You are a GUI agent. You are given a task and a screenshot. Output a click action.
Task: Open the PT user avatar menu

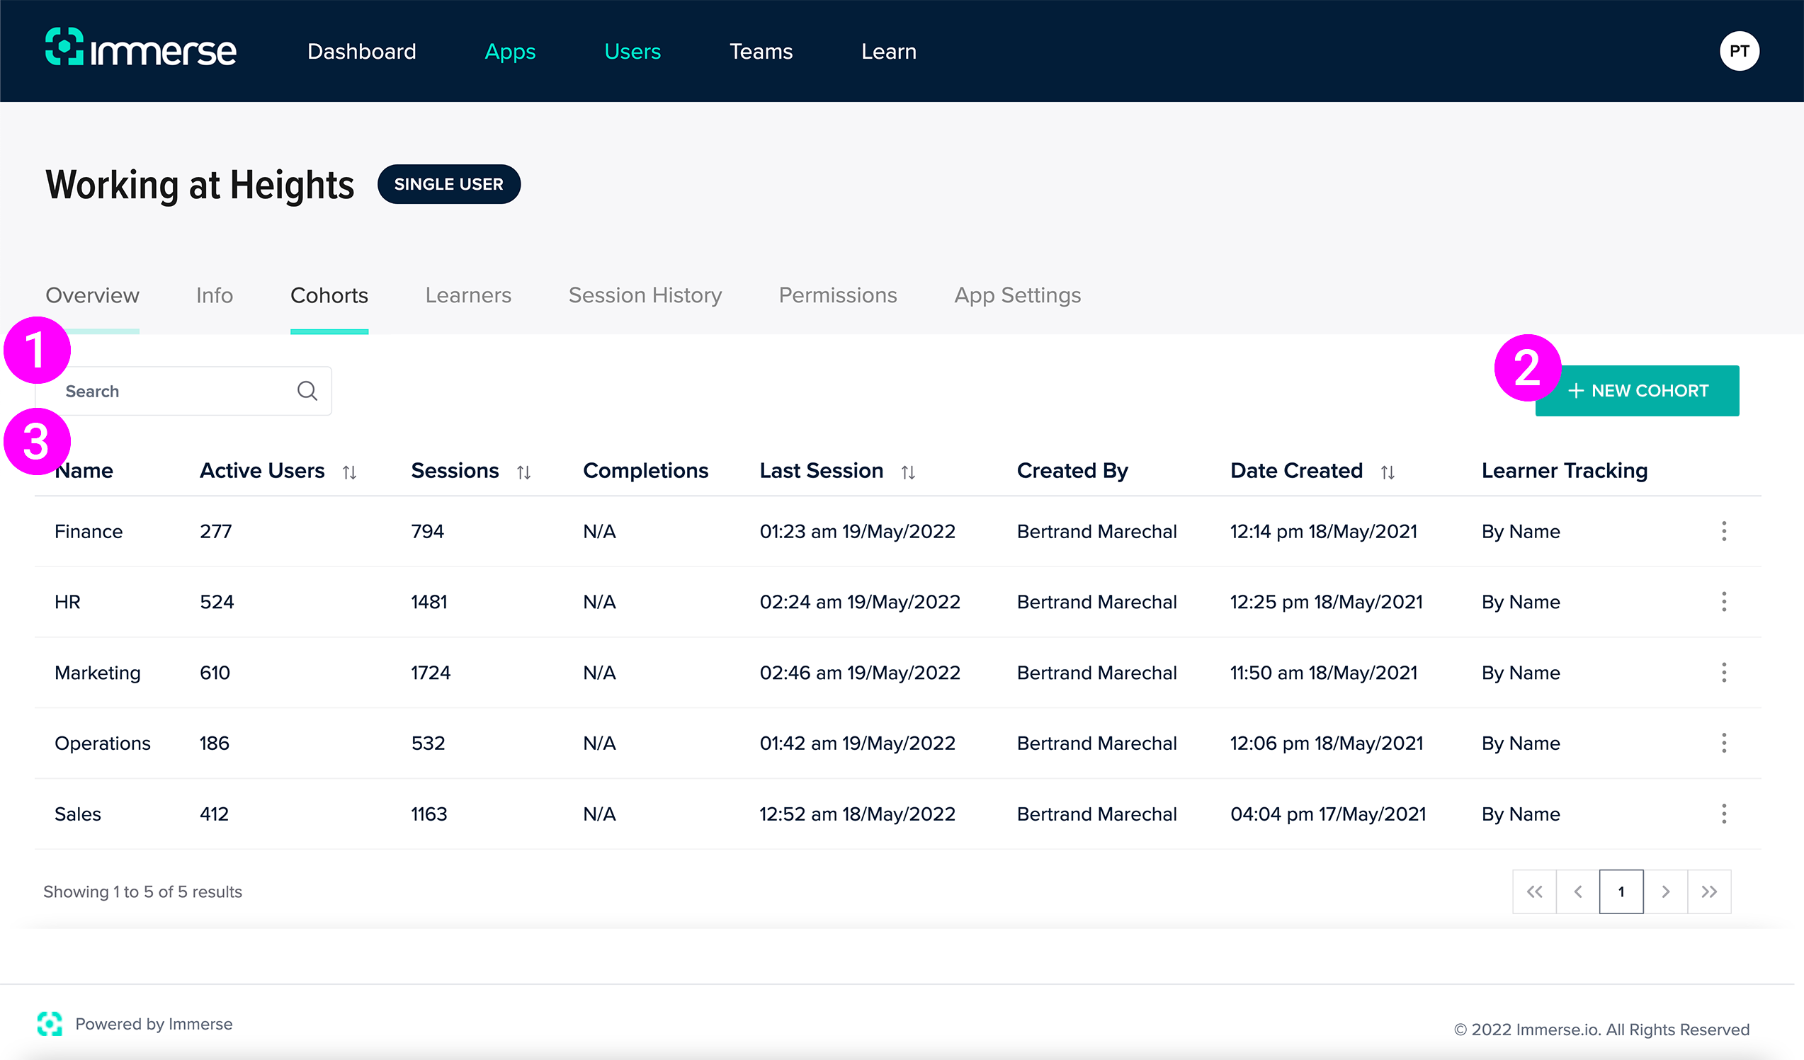pos(1738,51)
